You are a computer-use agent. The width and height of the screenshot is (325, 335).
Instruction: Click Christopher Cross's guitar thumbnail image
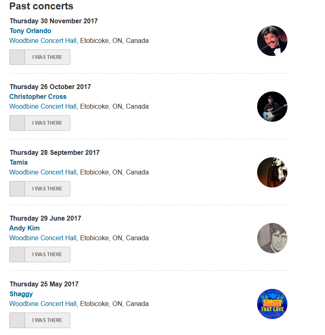click(x=272, y=107)
